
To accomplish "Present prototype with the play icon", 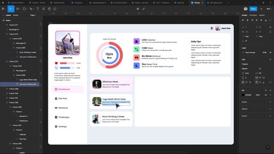I will point(262,9).
